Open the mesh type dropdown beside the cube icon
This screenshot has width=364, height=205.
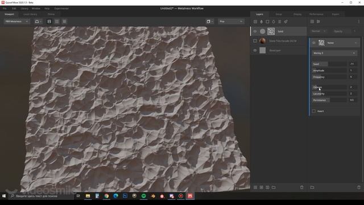coord(231,22)
